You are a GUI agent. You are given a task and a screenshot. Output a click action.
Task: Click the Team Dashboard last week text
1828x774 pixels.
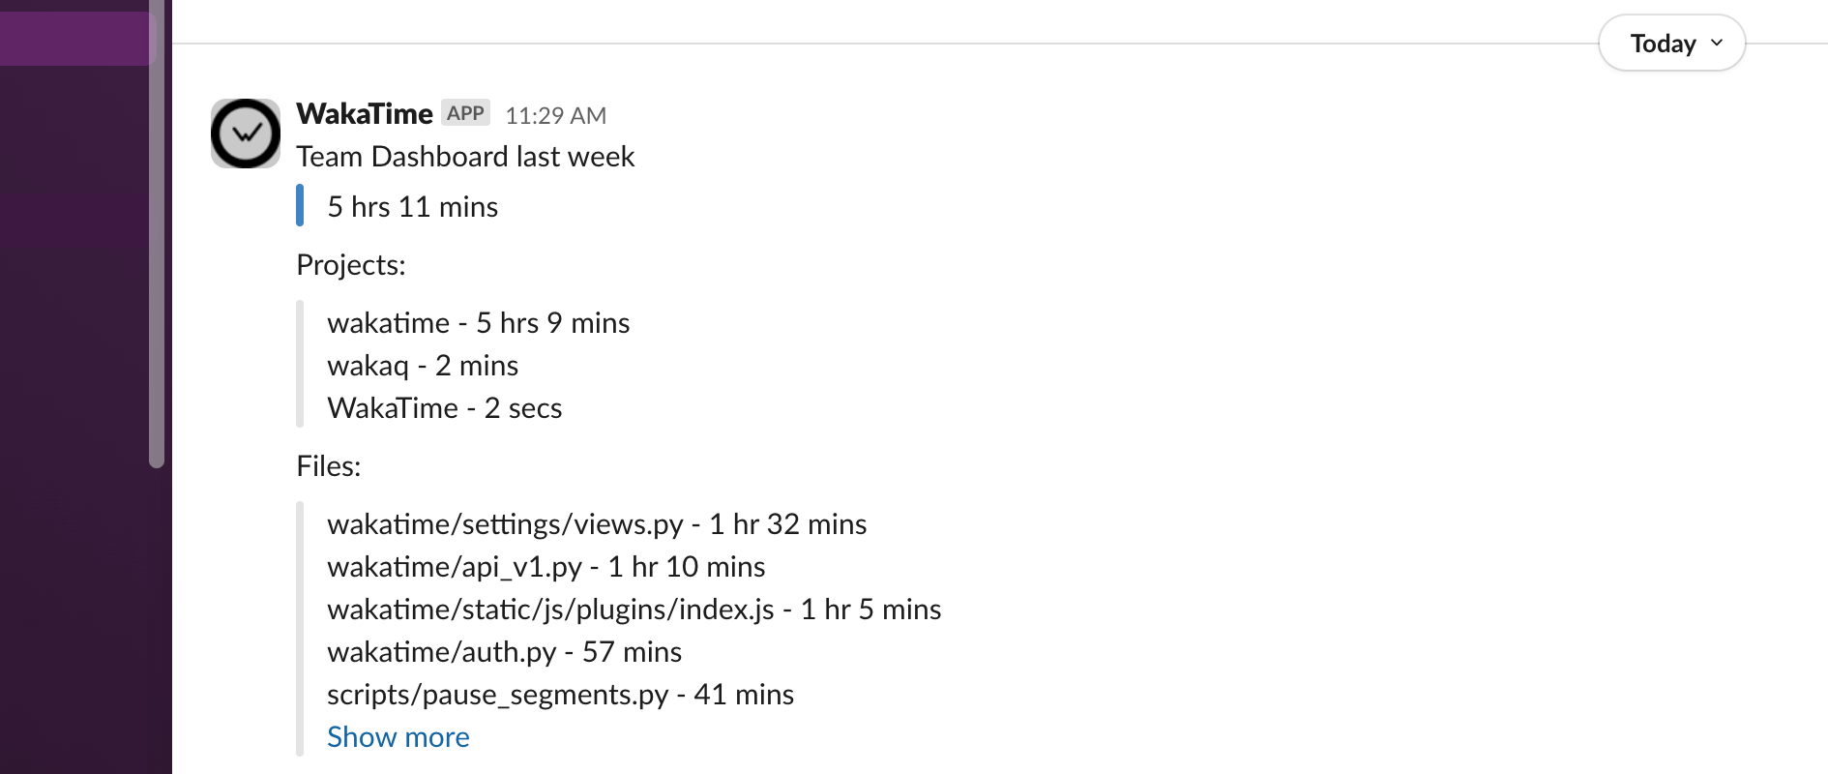pos(465,157)
